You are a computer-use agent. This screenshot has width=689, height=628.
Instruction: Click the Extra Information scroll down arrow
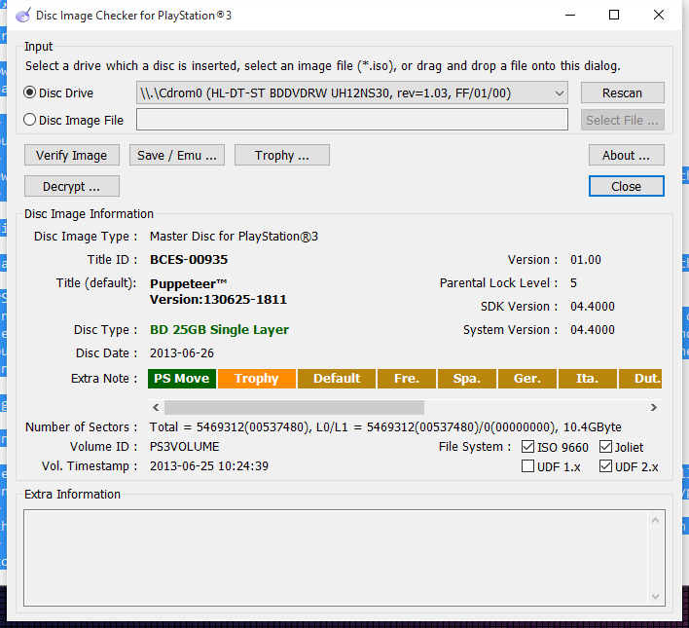[655, 596]
